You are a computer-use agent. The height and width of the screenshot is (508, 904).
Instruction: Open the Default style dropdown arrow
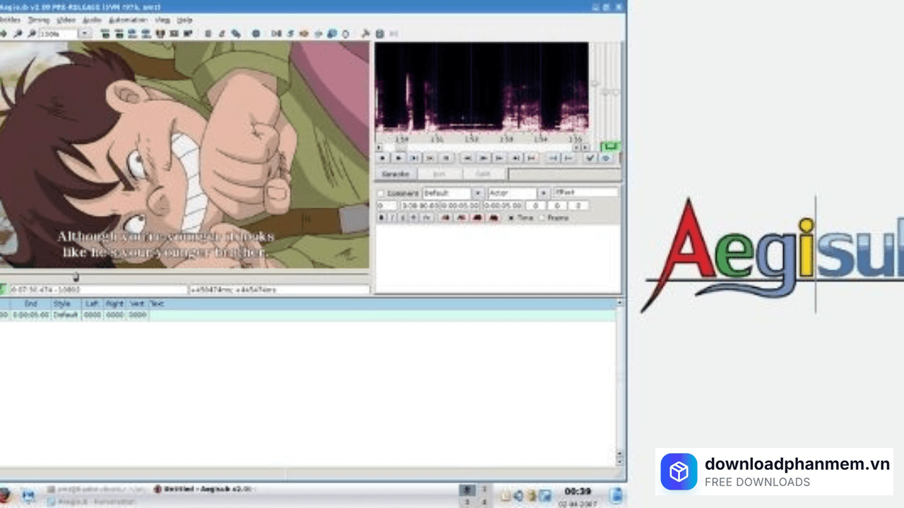click(478, 193)
